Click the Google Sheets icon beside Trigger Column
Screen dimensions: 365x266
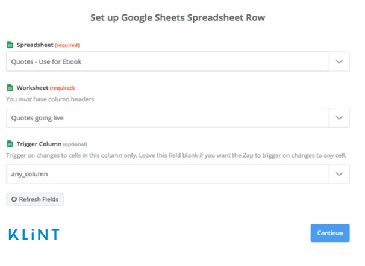click(10, 144)
